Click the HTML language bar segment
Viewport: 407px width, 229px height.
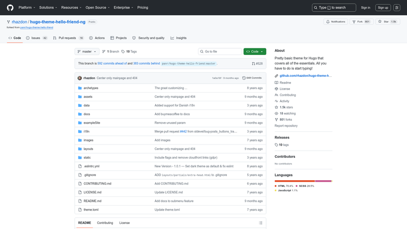coord(295,181)
